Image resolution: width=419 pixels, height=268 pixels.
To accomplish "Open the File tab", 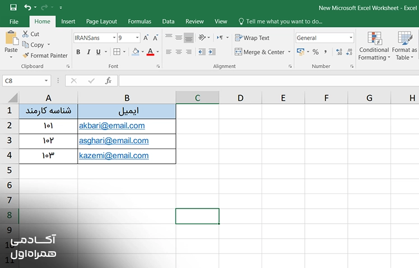I will coord(14,22).
